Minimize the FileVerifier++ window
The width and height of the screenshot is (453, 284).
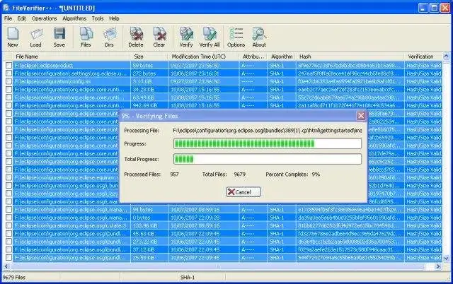tap(423, 8)
